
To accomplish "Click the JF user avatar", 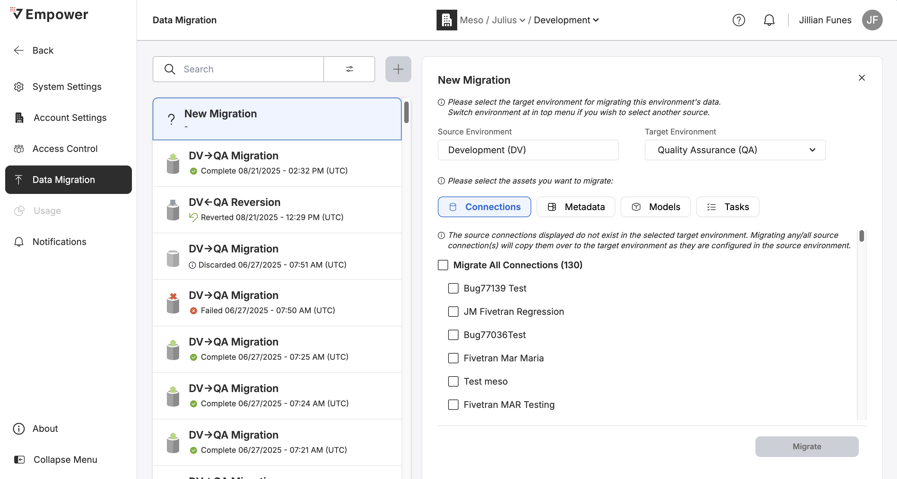I will point(872,20).
